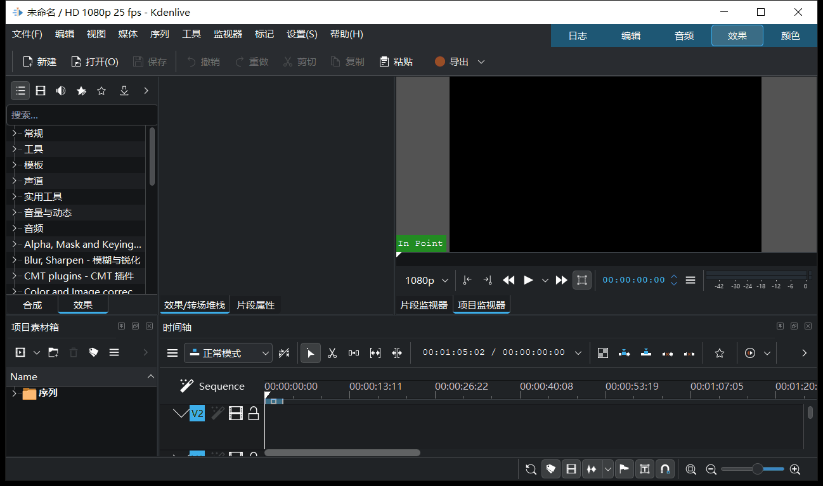
Task: Open the 序列 menu in the menu bar
Action: coord(160,34)
